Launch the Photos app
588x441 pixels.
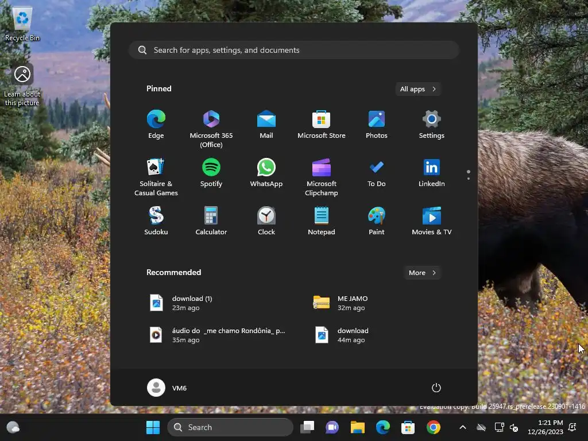tap(377, 125)
